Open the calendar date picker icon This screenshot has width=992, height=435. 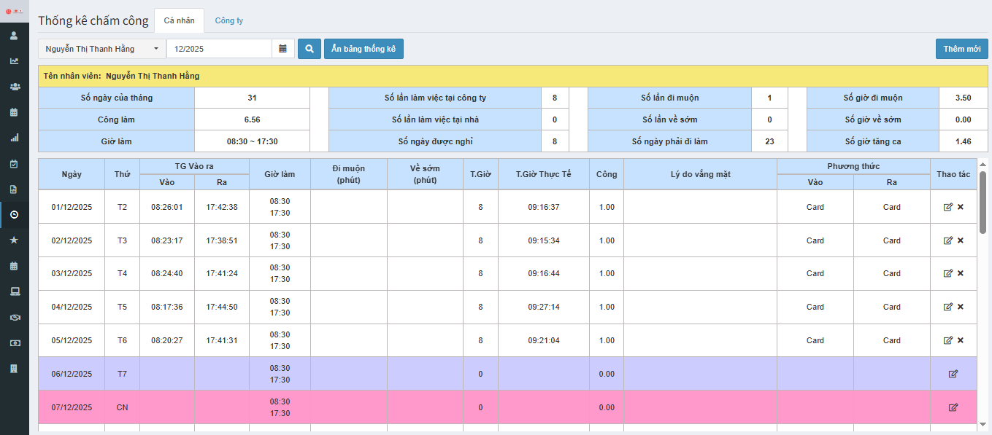283,49
